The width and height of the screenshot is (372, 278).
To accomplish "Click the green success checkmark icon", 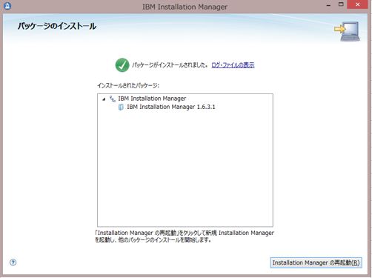I will pyautogui.click(x=122, y=65).
